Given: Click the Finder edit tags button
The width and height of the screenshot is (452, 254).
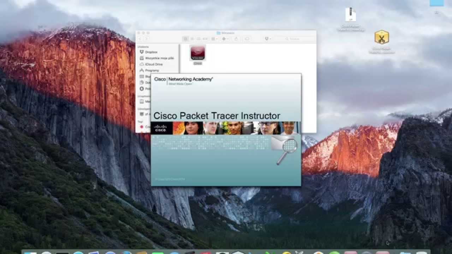Looking at the screenshot, I should click(x=247, y=39).
